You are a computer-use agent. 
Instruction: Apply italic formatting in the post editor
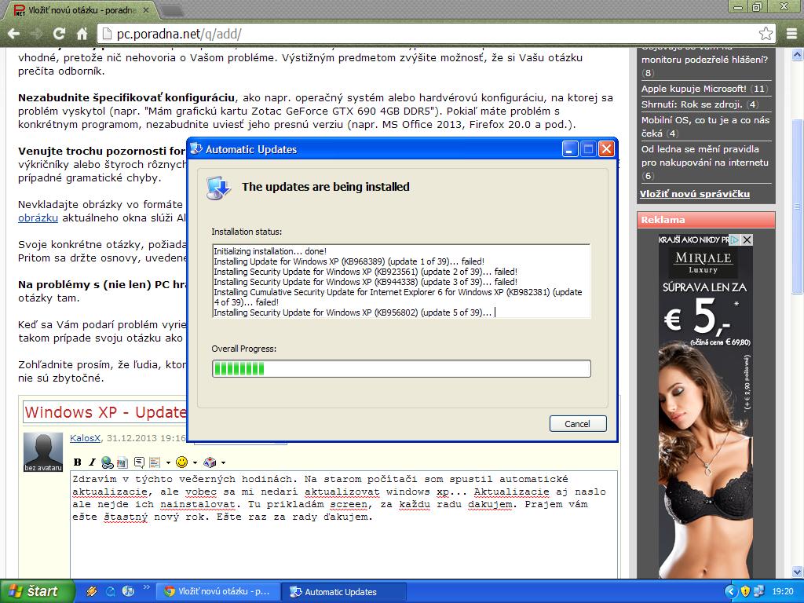point(92,462)
